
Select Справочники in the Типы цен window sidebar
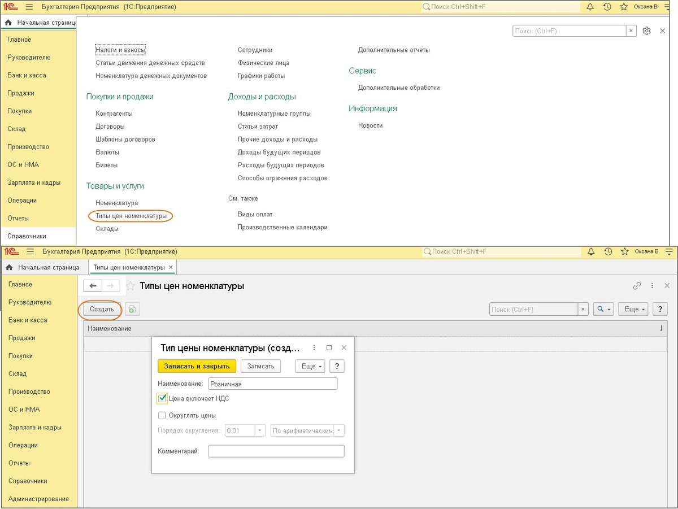(28, 481)
